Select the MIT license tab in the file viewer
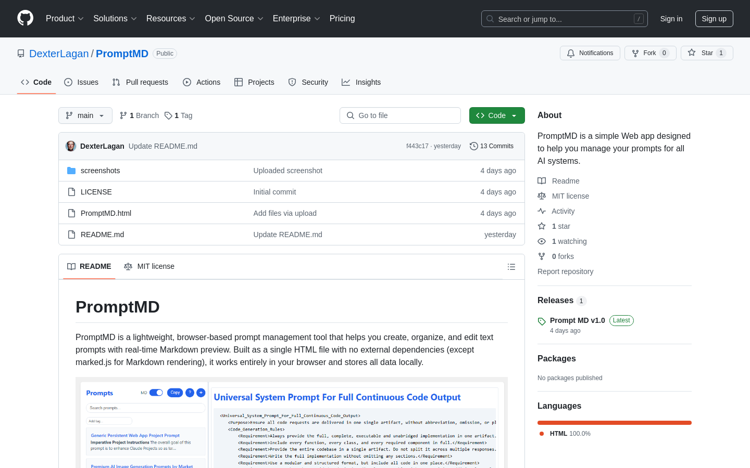 pos(149,267)
